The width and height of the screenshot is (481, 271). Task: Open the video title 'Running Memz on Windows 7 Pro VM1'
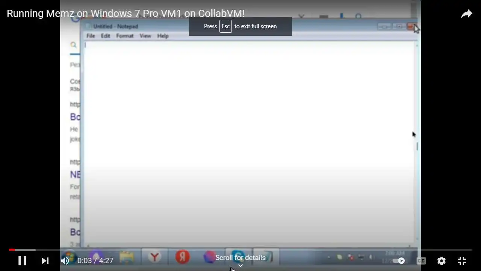126,14
